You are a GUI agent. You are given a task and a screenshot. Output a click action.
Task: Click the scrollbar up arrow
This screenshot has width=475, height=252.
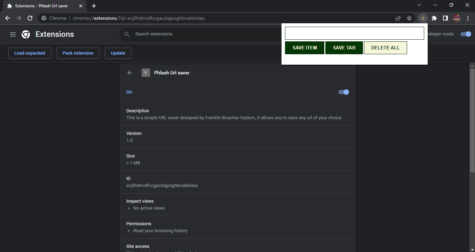[472, 66]
